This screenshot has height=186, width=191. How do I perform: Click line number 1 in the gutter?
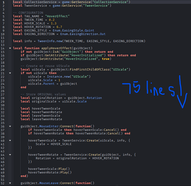3,2
